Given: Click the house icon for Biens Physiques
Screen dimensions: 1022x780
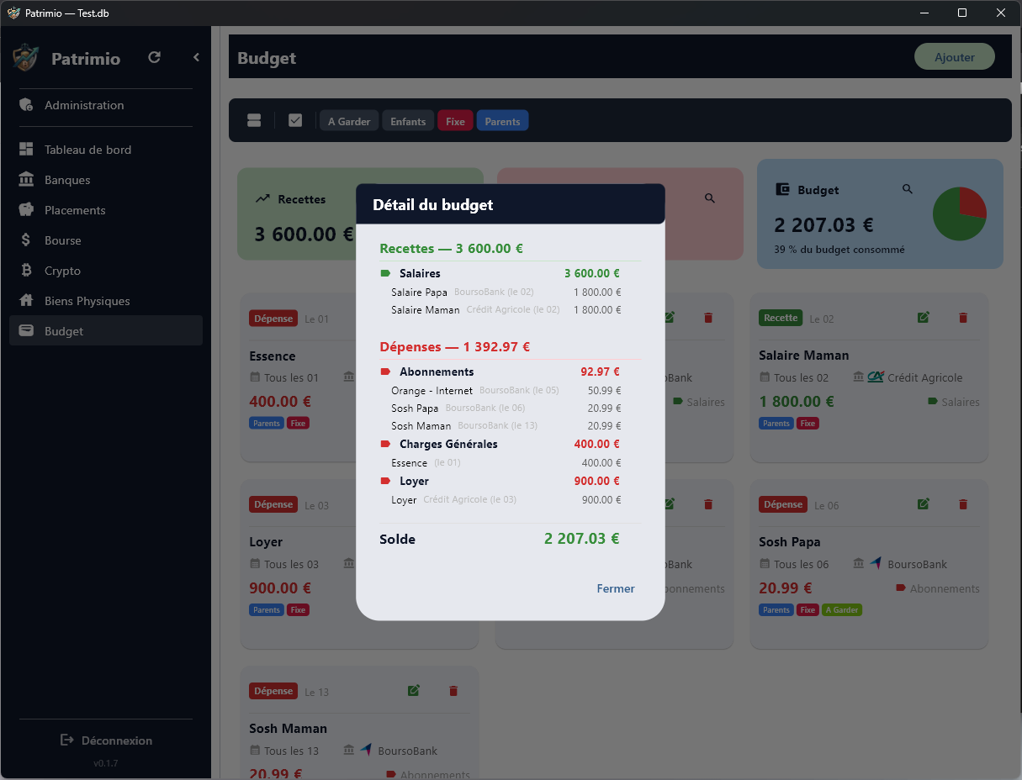Looking at the screenshot, I should coord(26,301).
